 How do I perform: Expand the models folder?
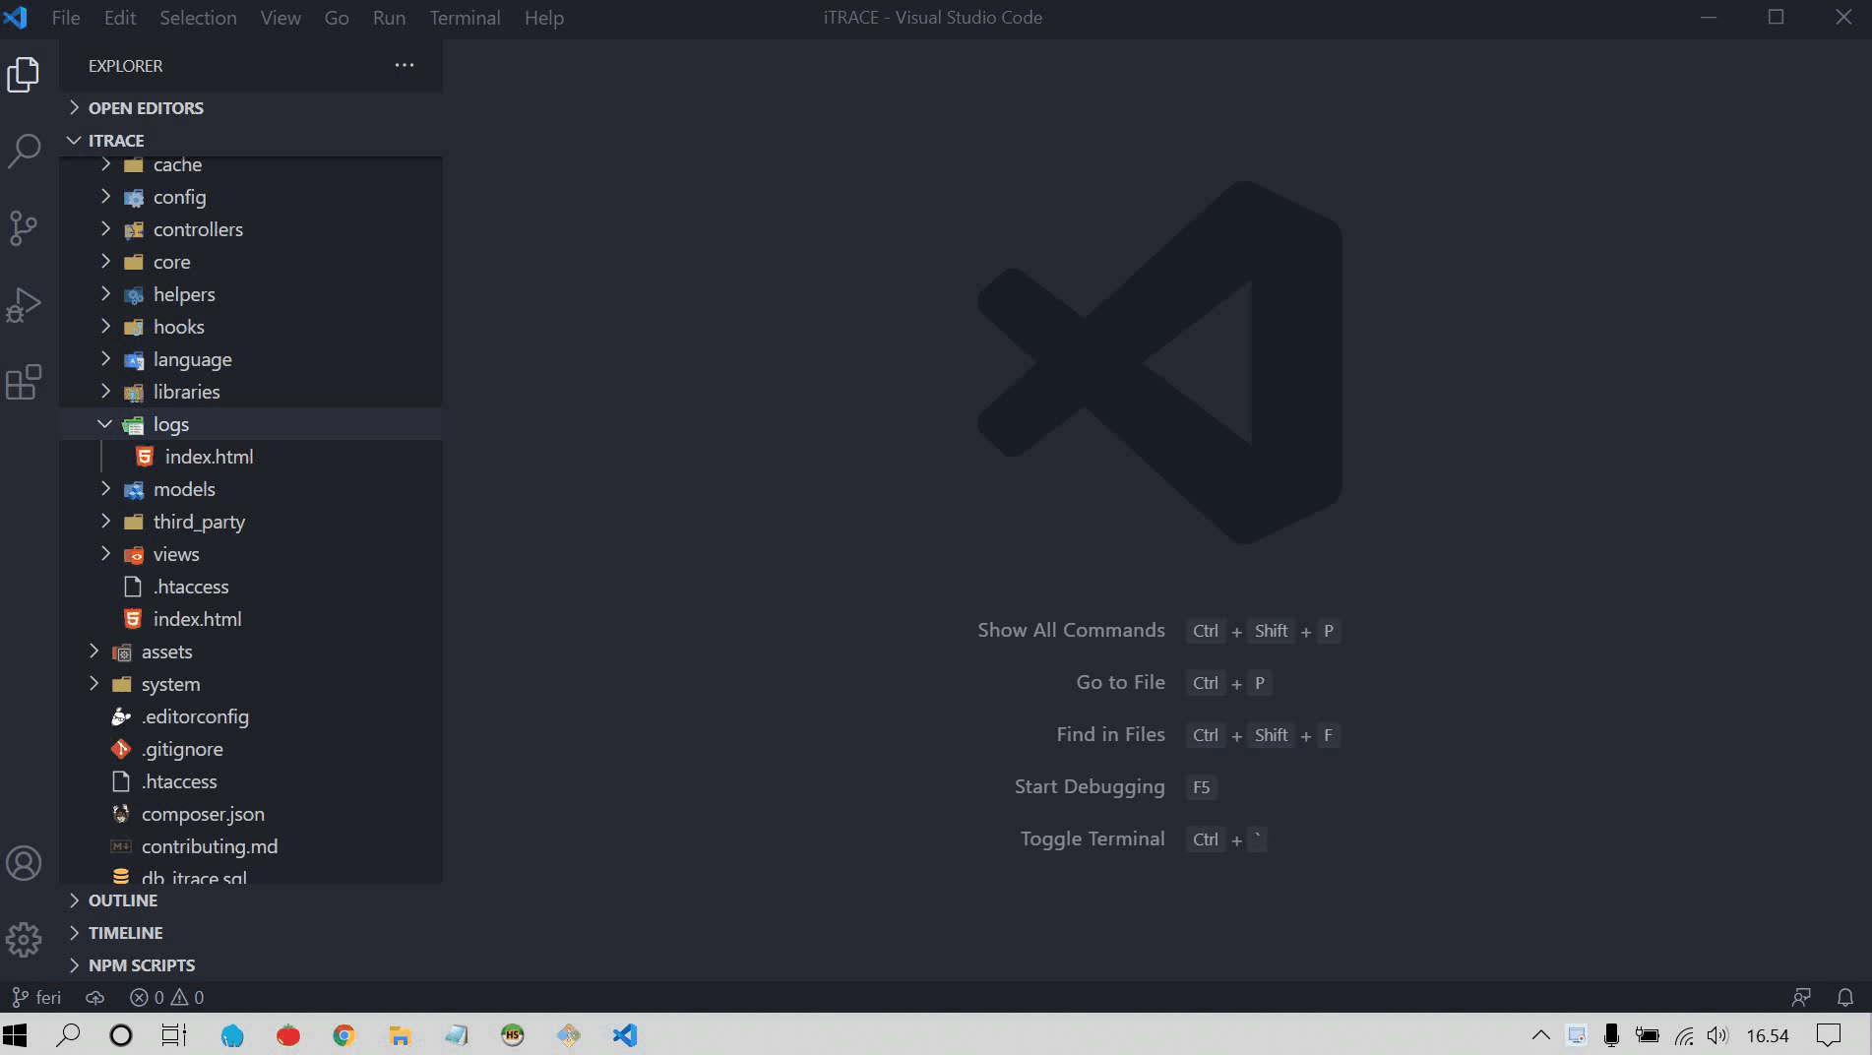(251, 489)
